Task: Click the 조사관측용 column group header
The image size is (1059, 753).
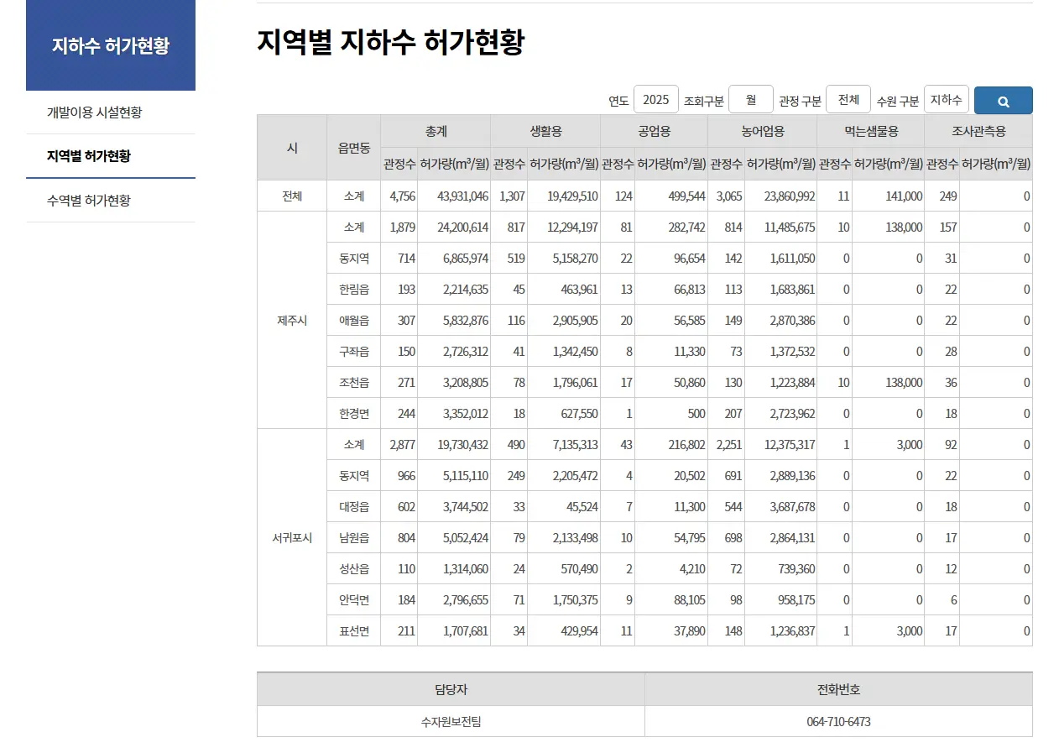Action: click(x=978, y=131)
